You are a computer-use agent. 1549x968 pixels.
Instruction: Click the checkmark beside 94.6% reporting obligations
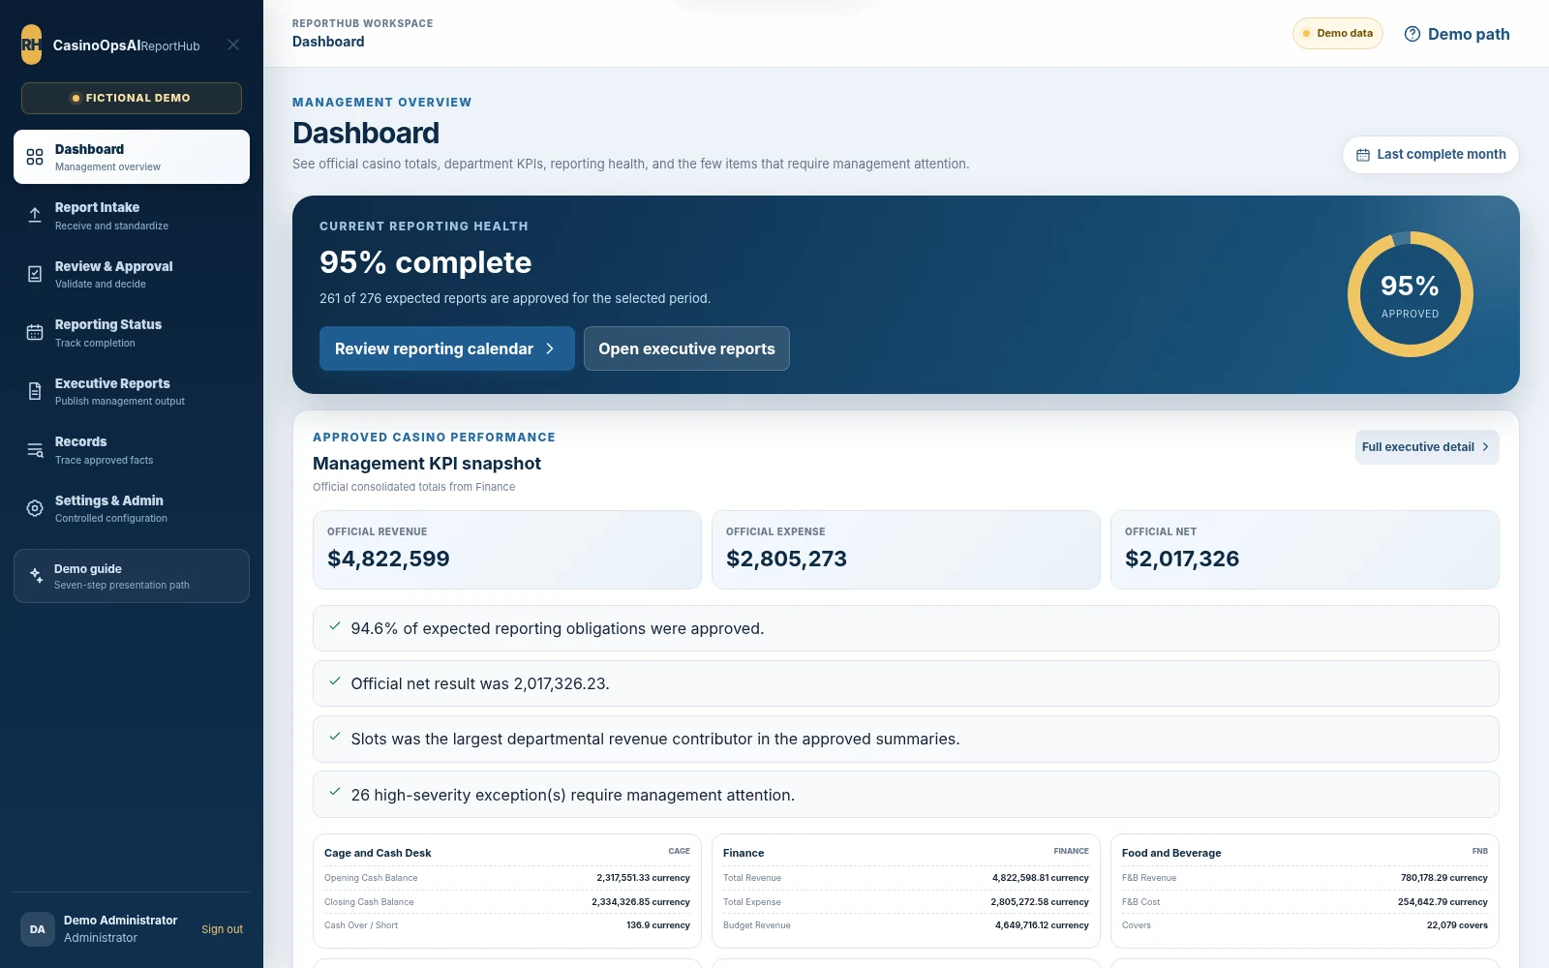tap(335, 626)
